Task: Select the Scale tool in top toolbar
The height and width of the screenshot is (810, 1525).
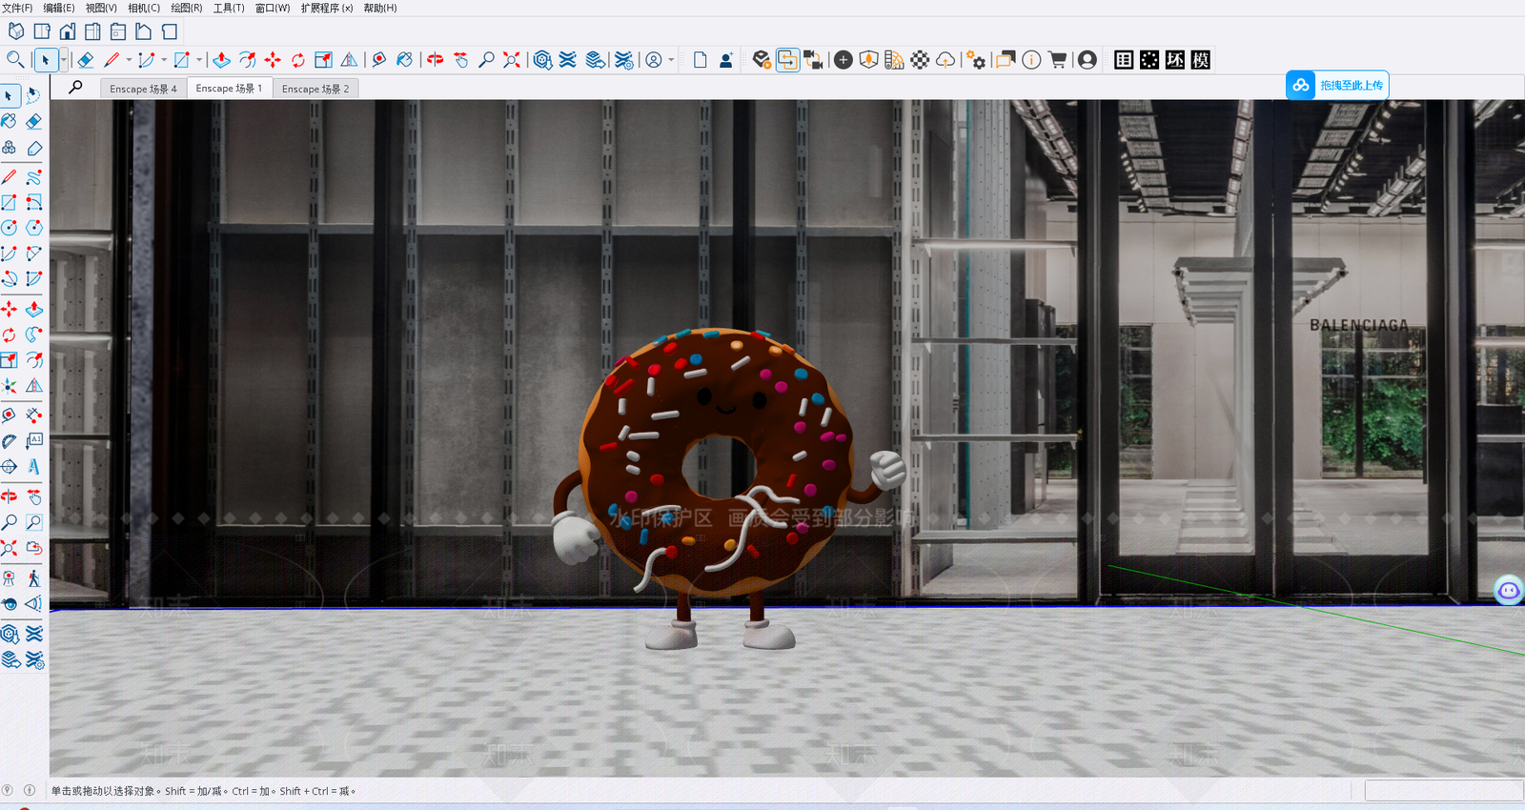Action: [x=324, y=60]
